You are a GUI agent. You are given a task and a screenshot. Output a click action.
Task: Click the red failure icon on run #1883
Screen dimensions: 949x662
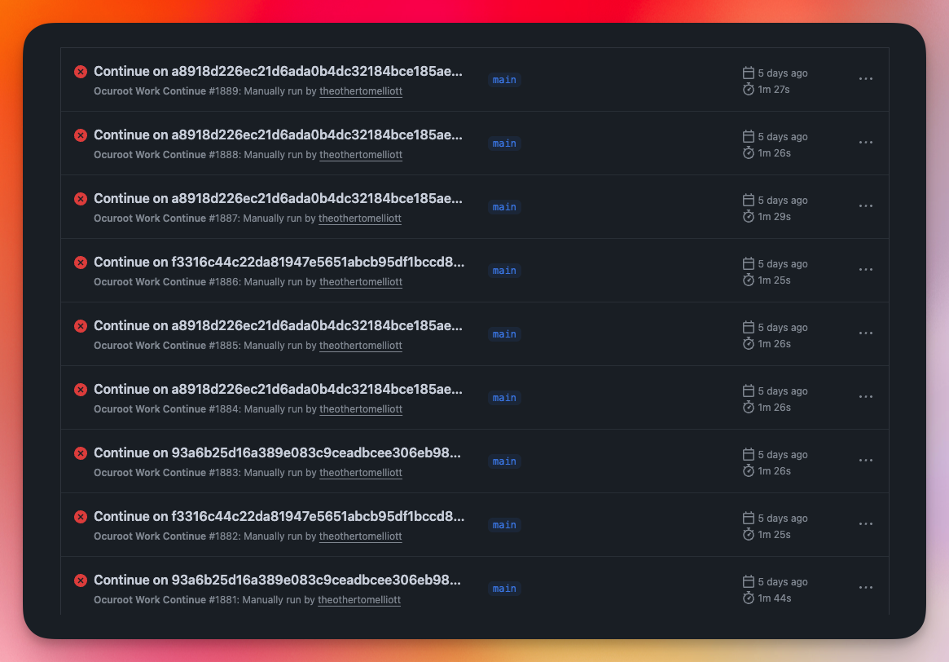pyautogui.click(x=80, y=452)
